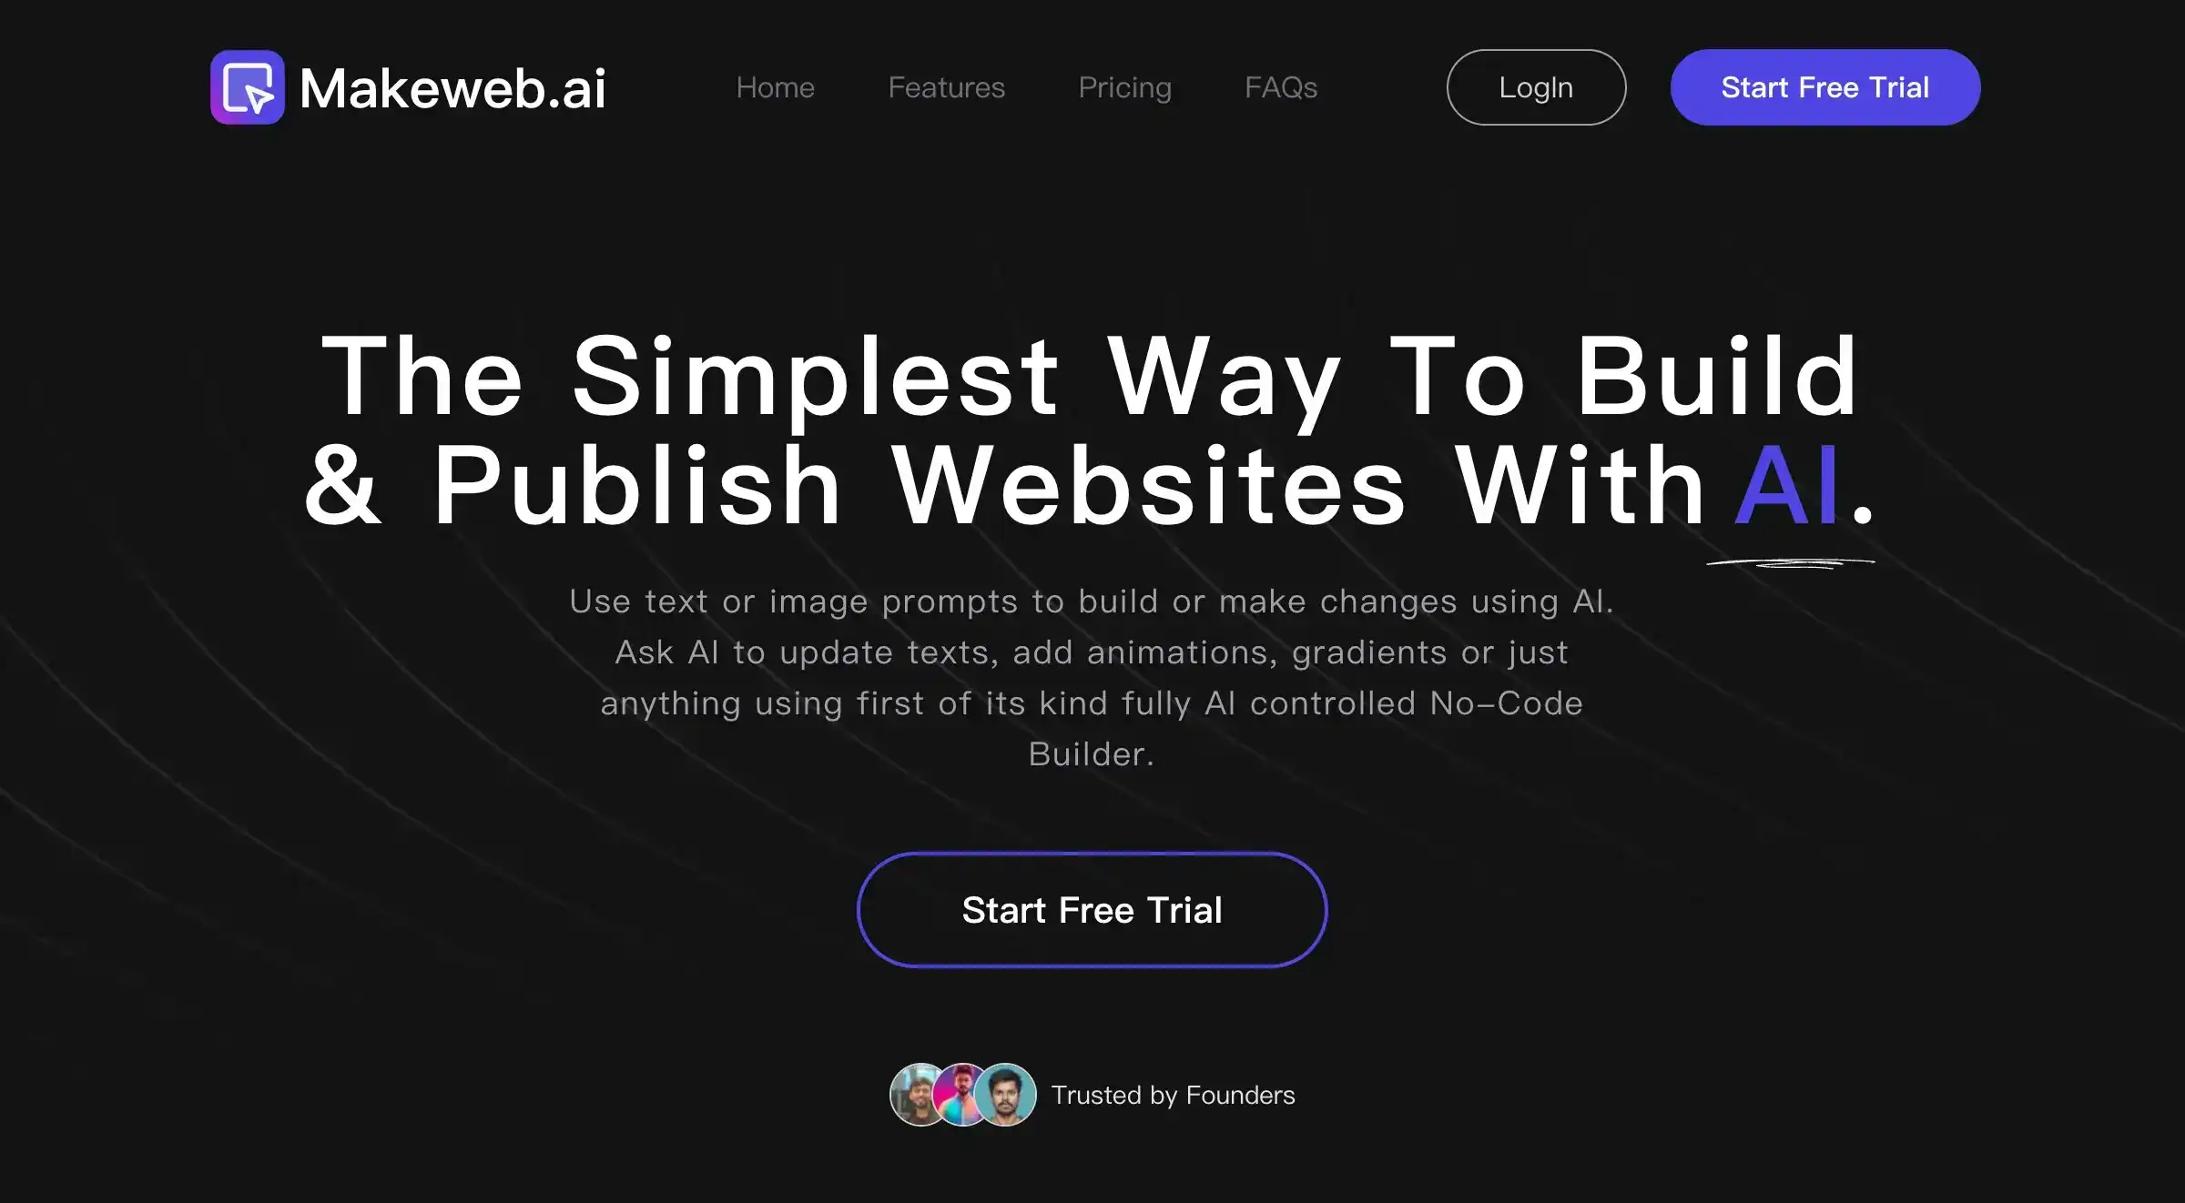Screen dimensions: 2185x1203
Task: Click the Trusted by Founders text link
Action: point(1172,1095)
